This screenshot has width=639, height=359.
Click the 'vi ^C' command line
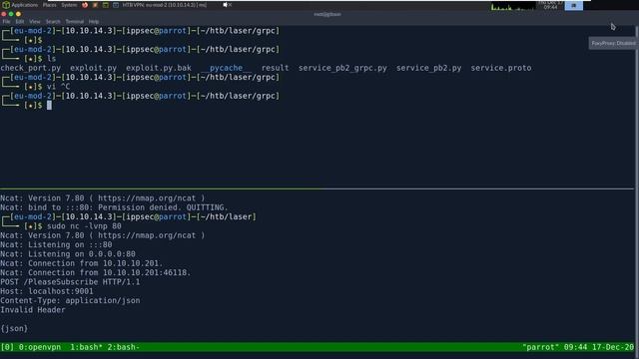[58, 87]
